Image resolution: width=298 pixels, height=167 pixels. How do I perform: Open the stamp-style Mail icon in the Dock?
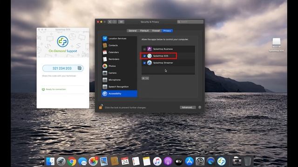(104, 161)
